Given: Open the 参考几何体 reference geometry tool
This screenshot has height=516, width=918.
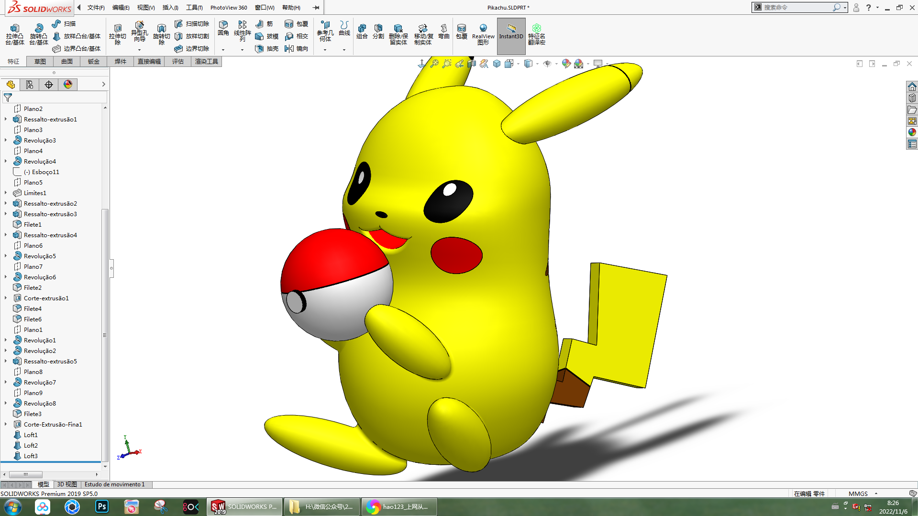Looking at the screenshot, I should coord(325,32).
